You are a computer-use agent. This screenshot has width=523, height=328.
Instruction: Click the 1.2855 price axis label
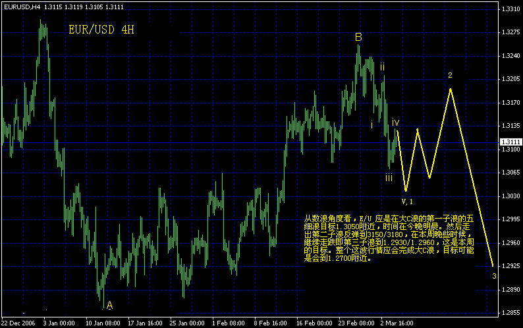(x=510, y=313)
